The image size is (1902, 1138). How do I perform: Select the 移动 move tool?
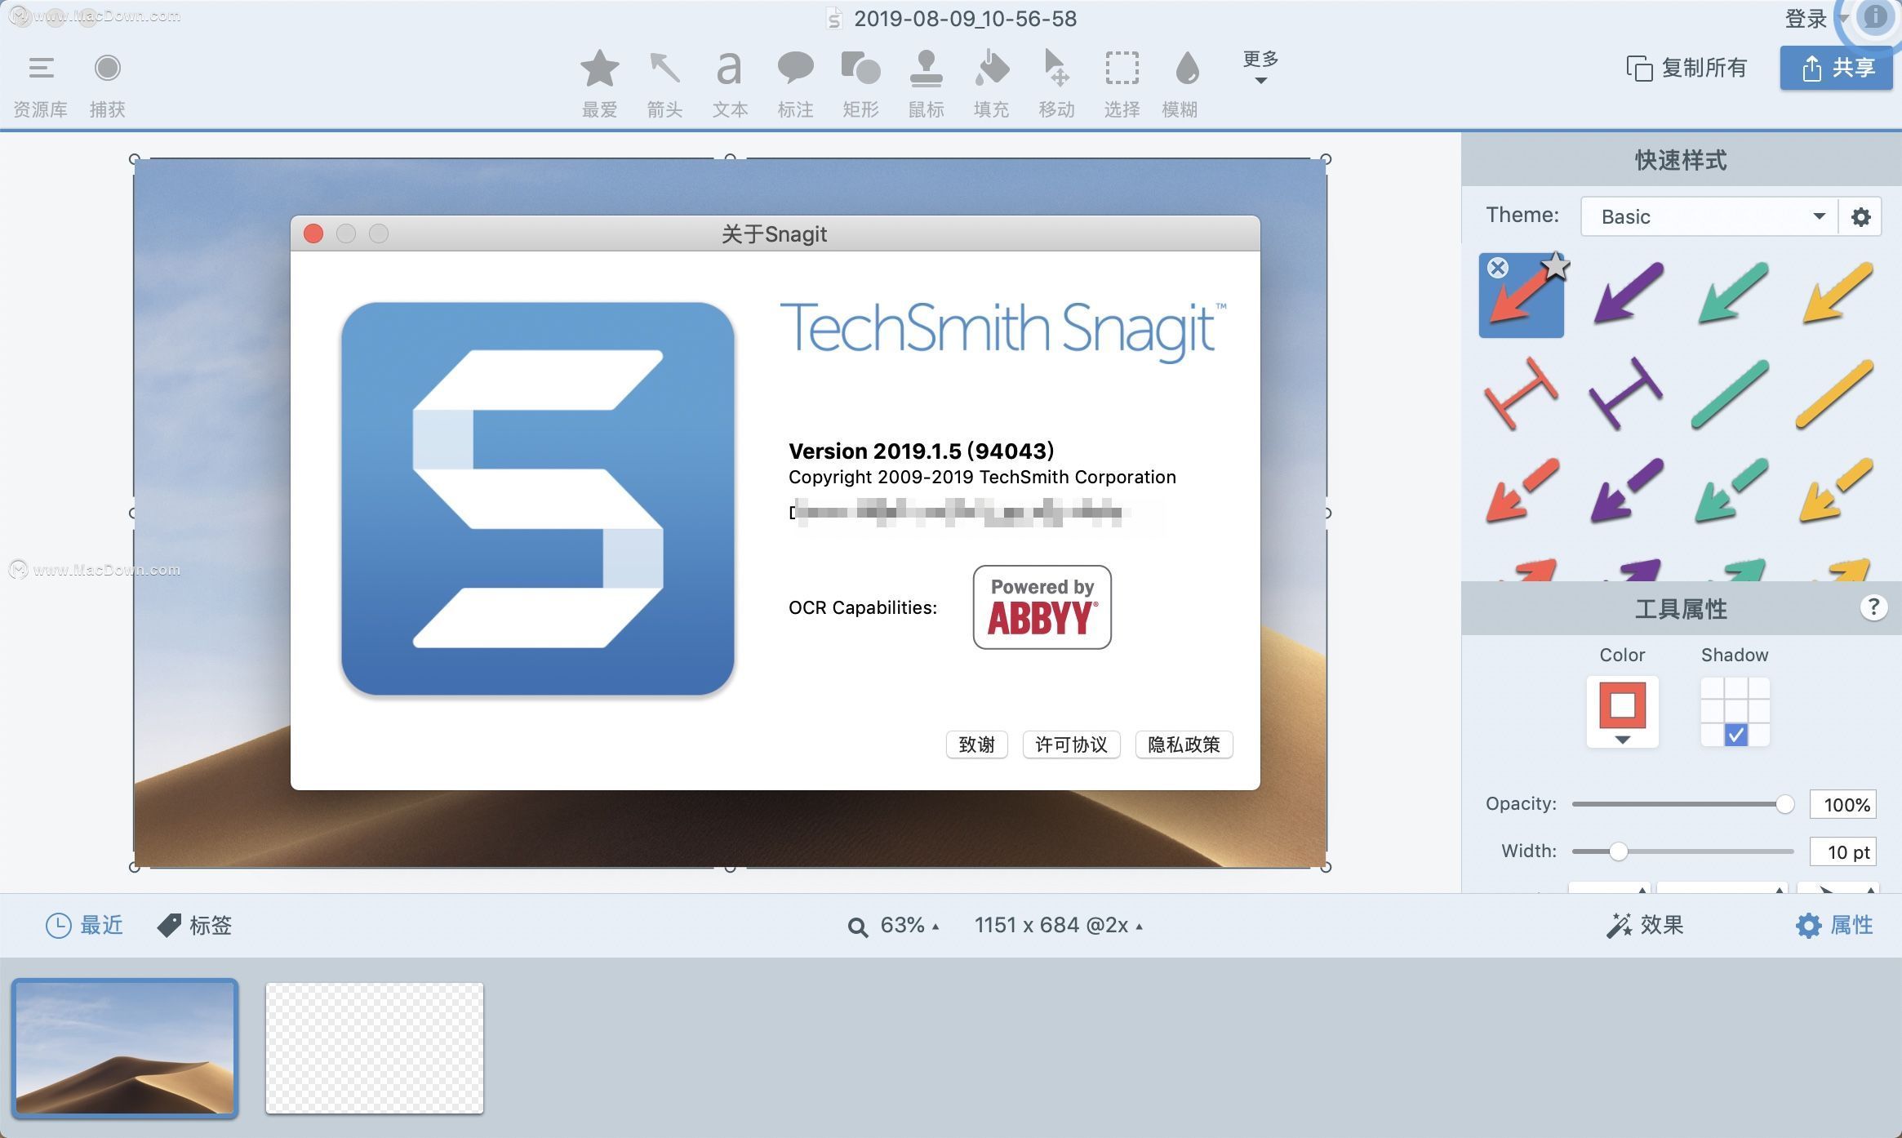pyautogui.click(x=1056, y=85)
